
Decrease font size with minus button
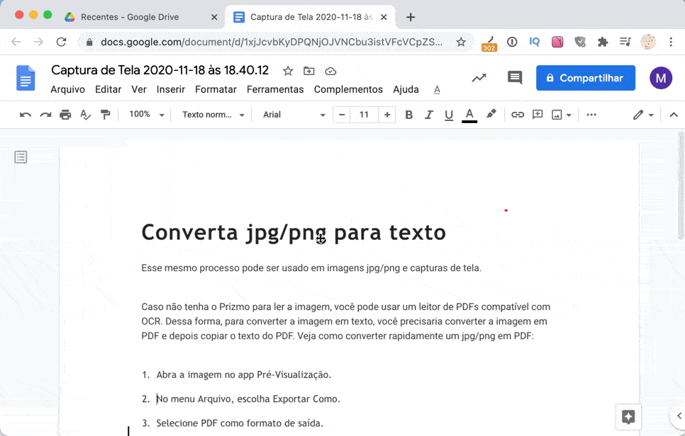(342, 115)
